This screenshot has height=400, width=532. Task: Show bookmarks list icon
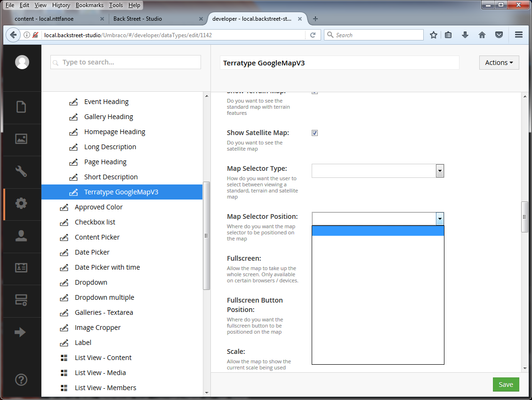pyautogui.click(x=448, y=35)
